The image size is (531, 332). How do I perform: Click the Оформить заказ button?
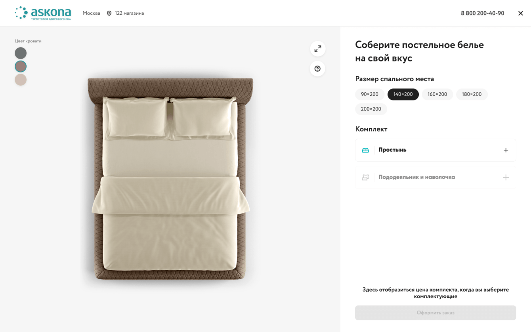click(x=435, y=313)
